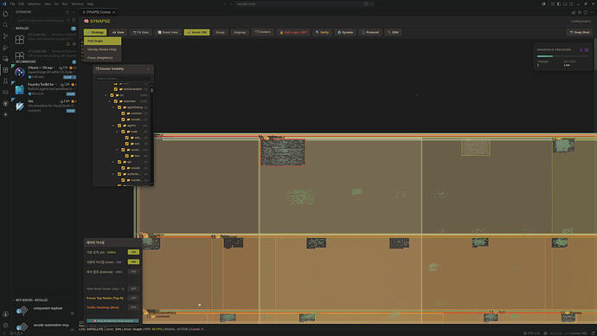Open the Search icon in activity bar
Image resolution: width=597 pixels, height=336 pixels.
click(x=5, y=25)
